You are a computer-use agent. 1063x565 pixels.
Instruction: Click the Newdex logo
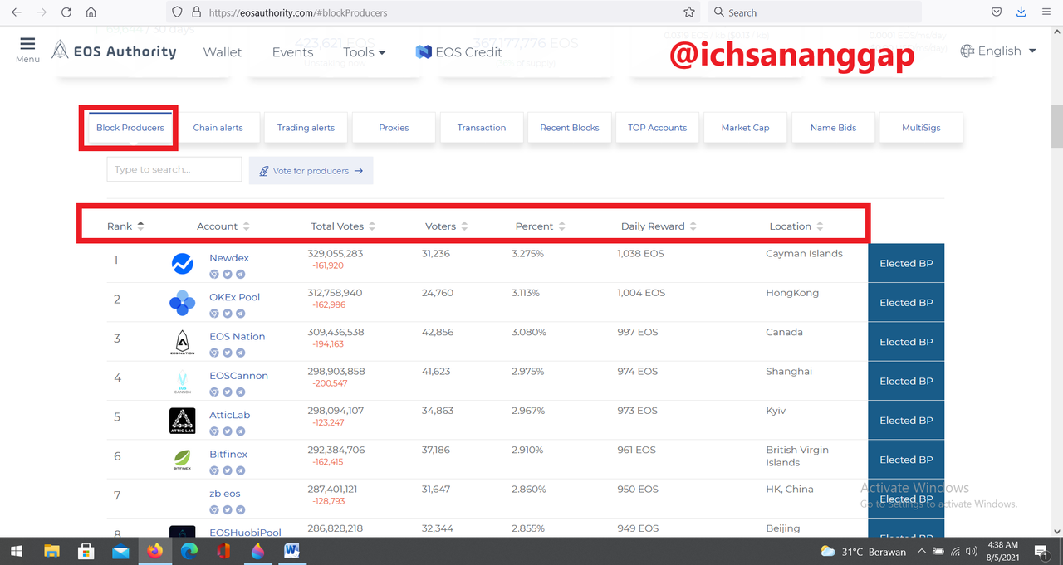(182, 264)
